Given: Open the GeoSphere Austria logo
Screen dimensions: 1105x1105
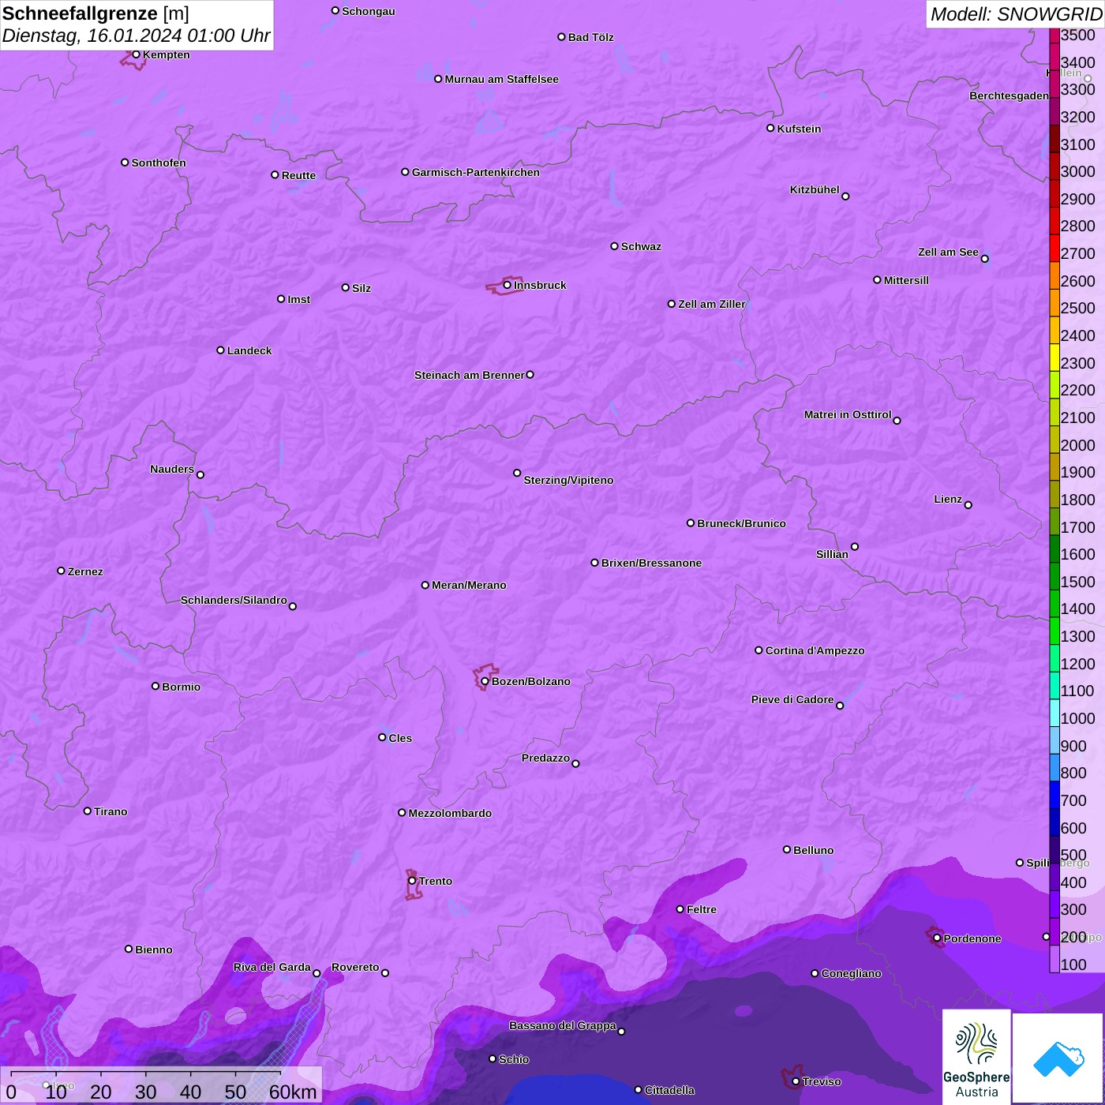Looking at the screenshot, I should point(976,1058).
